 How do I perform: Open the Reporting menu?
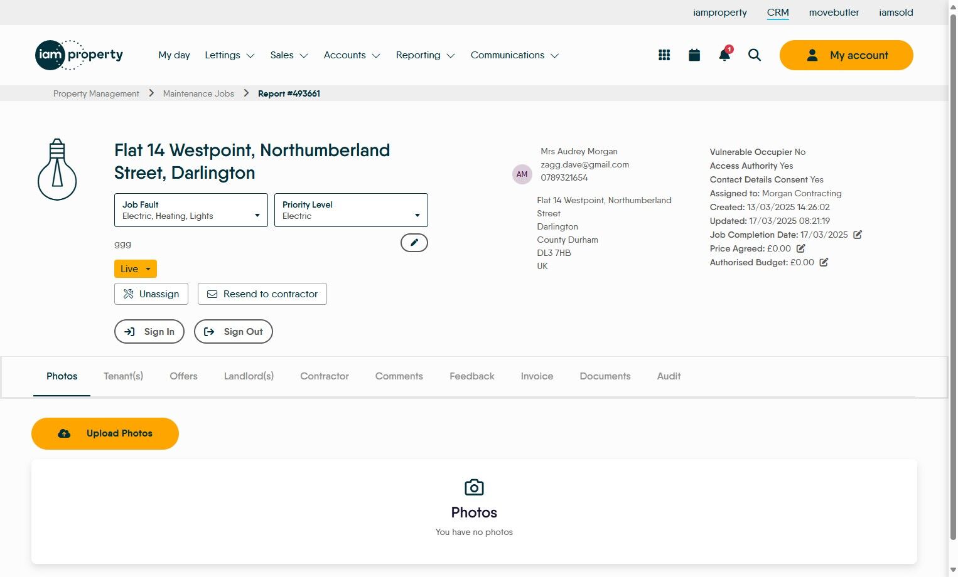(x=425, y=55)
